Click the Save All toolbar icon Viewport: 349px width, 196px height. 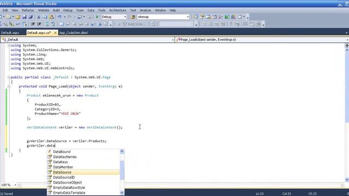[x=31, y=17]
